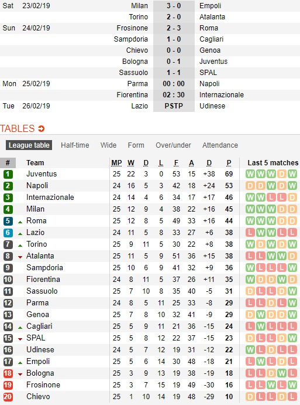Switch to the Half-time tab
The image size is (300, 405).
click(75, 145)
